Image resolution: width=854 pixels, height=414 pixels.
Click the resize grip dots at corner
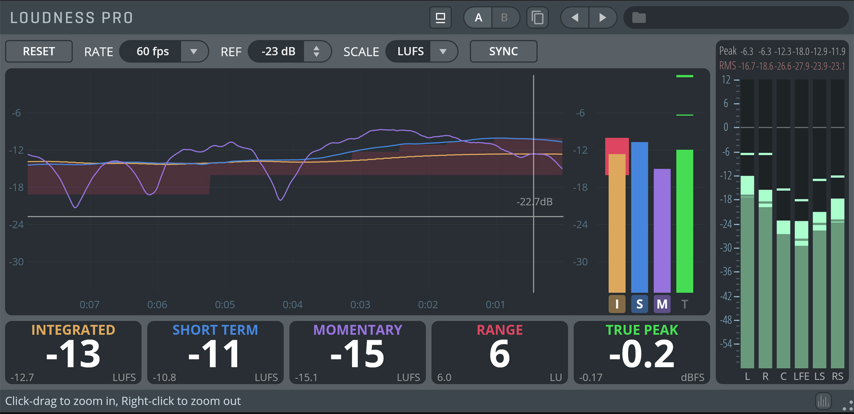tap(847, 406)
